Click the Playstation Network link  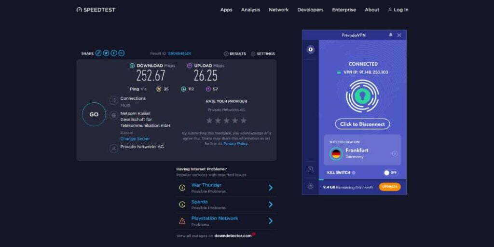(x=215, y=219)
